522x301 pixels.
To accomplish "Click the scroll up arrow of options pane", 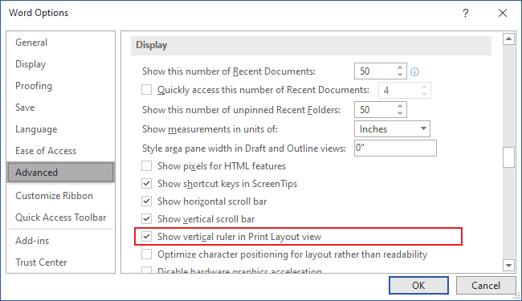I will [x=508, y=39].
